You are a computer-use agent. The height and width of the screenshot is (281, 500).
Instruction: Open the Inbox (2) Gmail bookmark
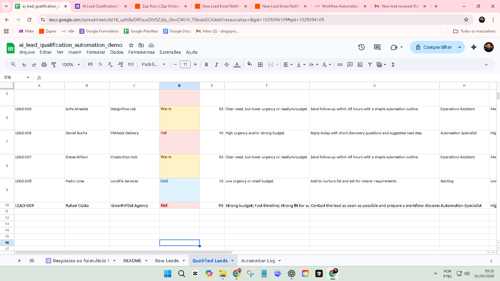(x=217, y=31)
